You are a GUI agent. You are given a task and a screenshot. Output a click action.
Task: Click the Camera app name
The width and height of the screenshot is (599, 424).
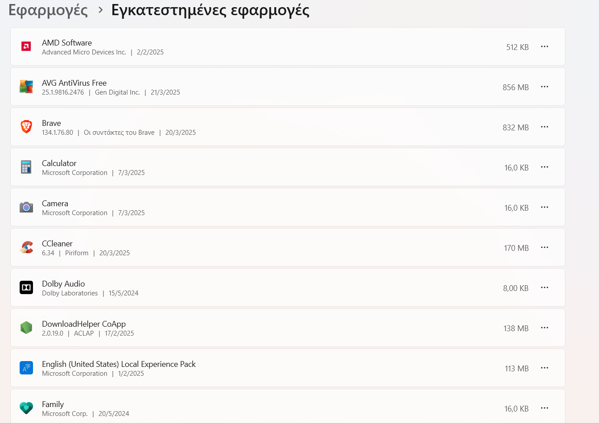click(x=55, y=204)
